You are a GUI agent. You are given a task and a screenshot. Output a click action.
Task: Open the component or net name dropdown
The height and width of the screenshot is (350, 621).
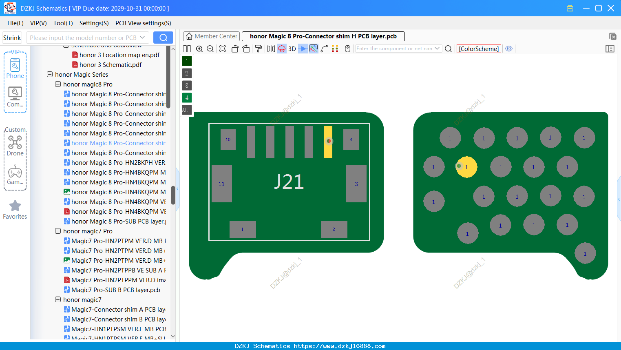pos(437,48)
